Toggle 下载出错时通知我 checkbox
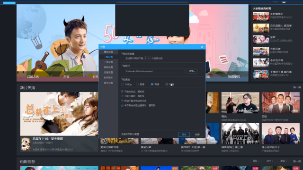This screenshot has width=303, height=170. pos(122,96)
